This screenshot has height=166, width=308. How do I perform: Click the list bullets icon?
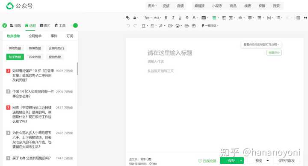(278, 18)
